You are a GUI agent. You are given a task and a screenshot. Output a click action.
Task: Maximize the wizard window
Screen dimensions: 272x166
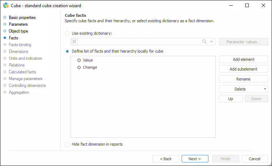[x=247, y=6]
